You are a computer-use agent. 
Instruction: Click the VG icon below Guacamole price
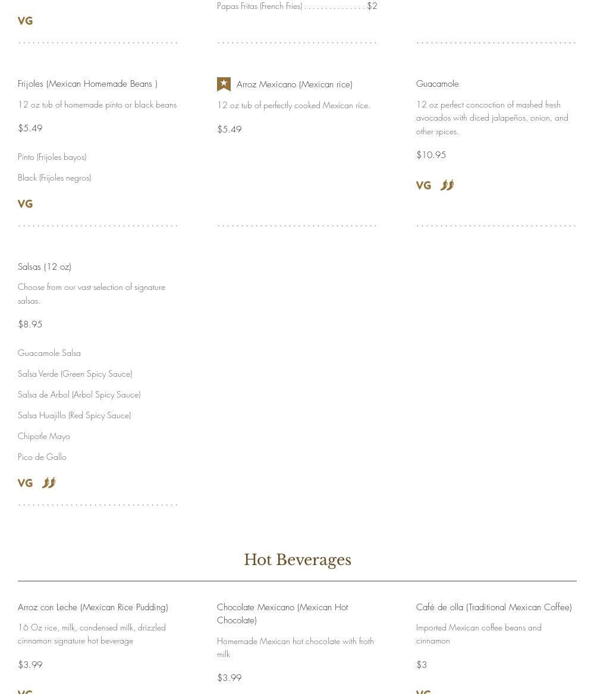[423, 186]
